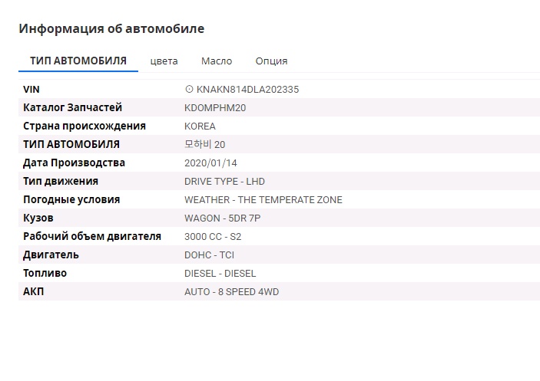540x381 pixels.
Task: Click the Тип движения label
Action: point(61,181)
